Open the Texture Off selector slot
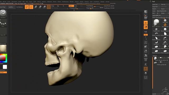This screenshot has width=169, height=95. (3, 40)
